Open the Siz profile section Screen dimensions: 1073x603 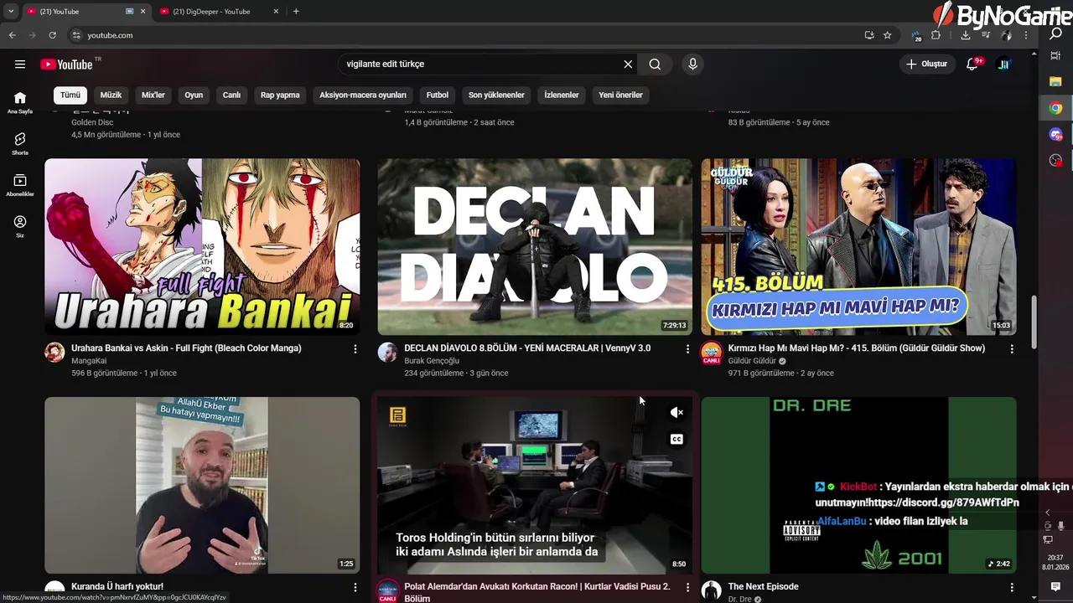click(x=20, y=226)
